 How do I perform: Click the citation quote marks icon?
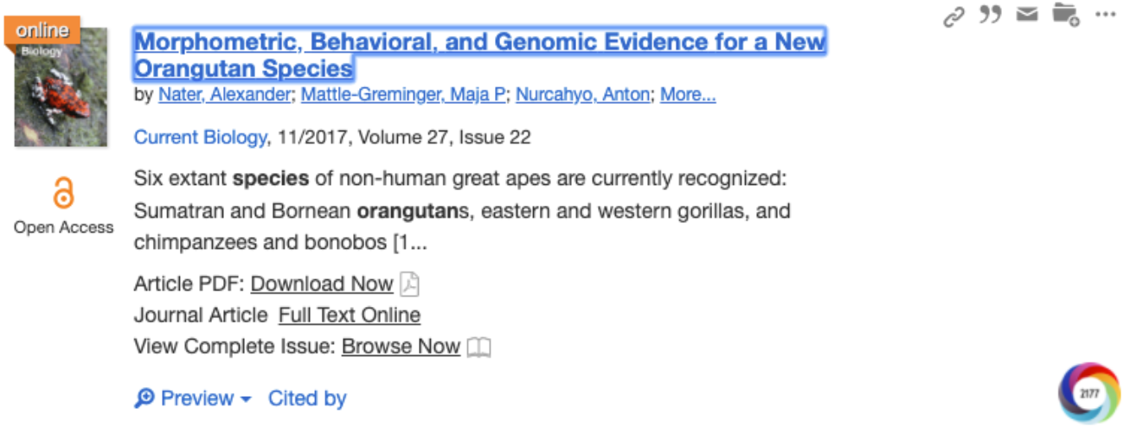pyautogui.click(x=990, y=15)
